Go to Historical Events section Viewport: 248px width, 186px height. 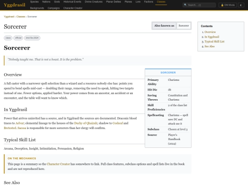(x=72, y=2)
